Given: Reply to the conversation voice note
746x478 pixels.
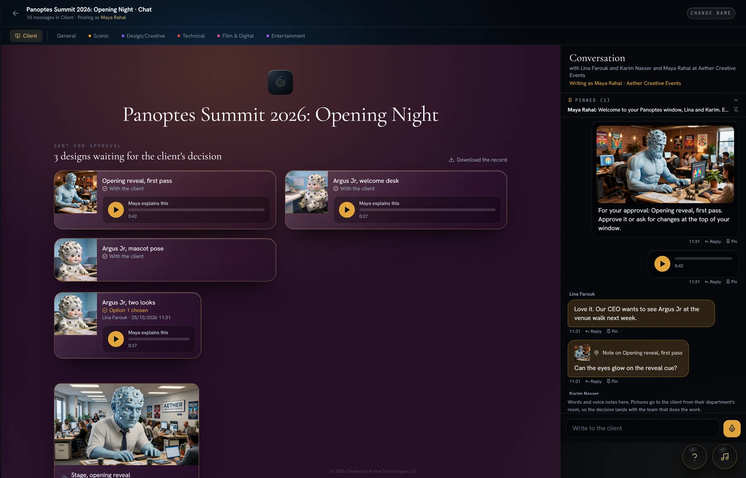Looking at the screenshot, I should click(713, 282).
